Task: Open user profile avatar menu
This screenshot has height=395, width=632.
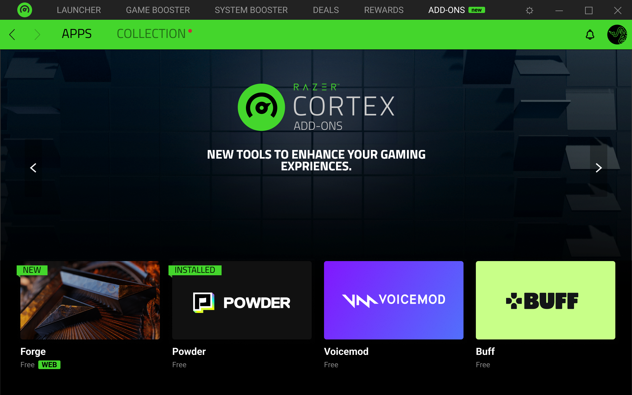Action: [x=618, y=34]
